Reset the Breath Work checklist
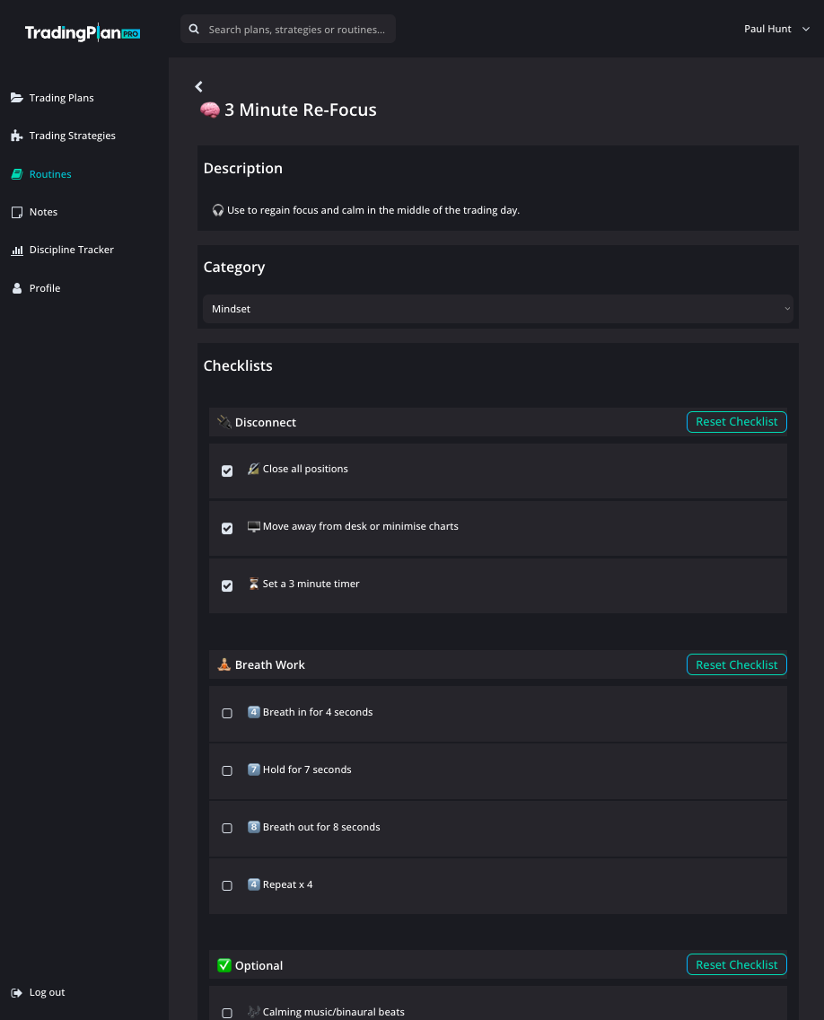 [736, 665]
